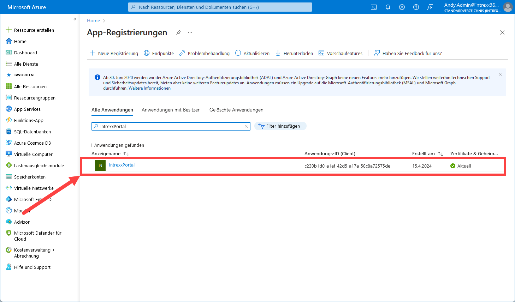Click application ID c230b1d0-a1af... cell
515x302 pixels.
pyautogui.click(x=347, y=166)
